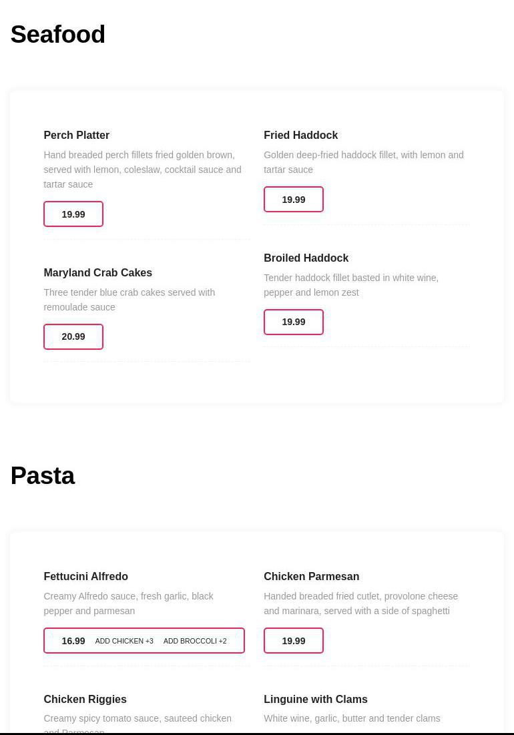Select the Fettucini Alfredo title

85,576
